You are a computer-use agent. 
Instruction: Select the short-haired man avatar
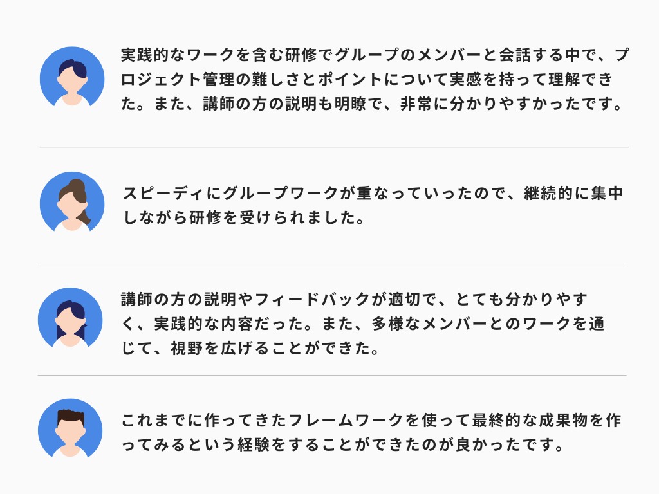70,429
